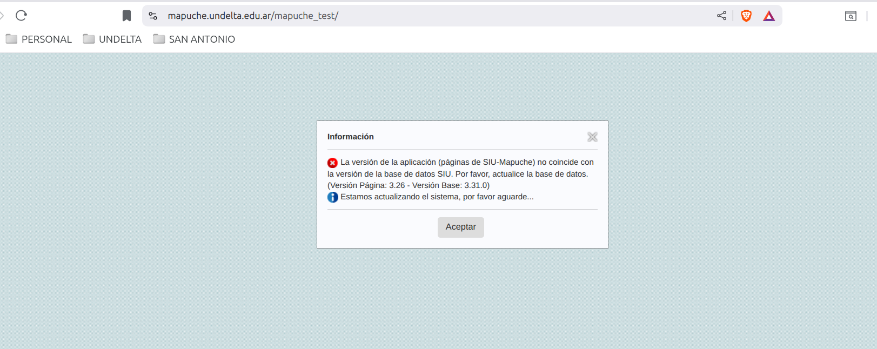The width and height of the screenshot is (877, 349).
Task: Click the Información dialog title
Action: (x=350, y=137)
